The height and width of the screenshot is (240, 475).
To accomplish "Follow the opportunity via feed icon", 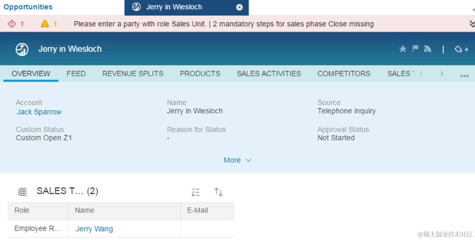I will tap(427, 49).
